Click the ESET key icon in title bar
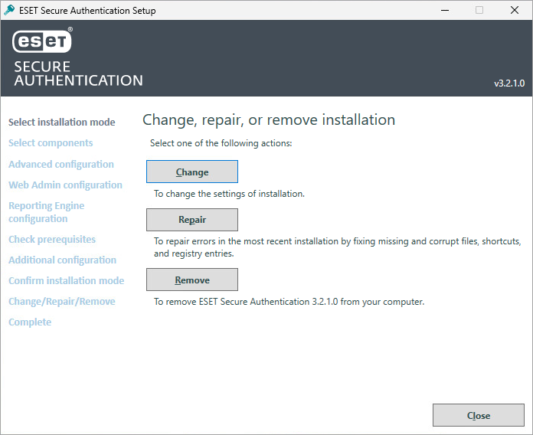This screenshot has width=533, height=435. coord(9,10)
